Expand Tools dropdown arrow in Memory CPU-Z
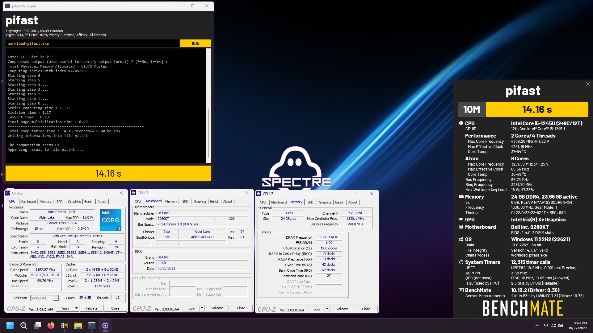 coord(327,309)
